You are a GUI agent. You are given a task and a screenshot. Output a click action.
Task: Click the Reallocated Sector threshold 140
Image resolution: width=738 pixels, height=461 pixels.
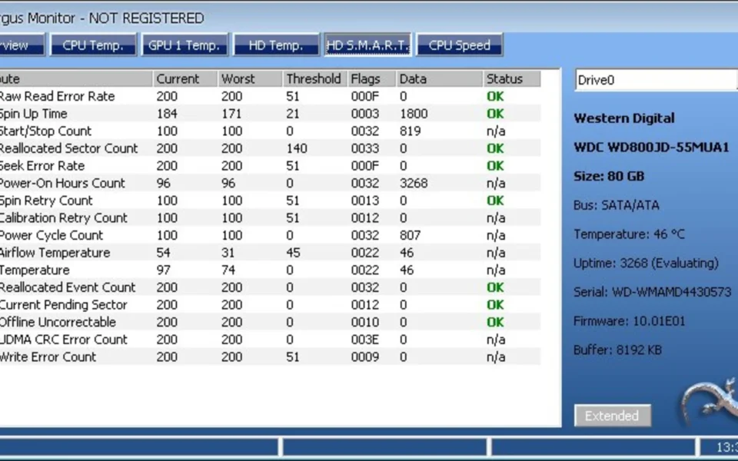point(297,148)
